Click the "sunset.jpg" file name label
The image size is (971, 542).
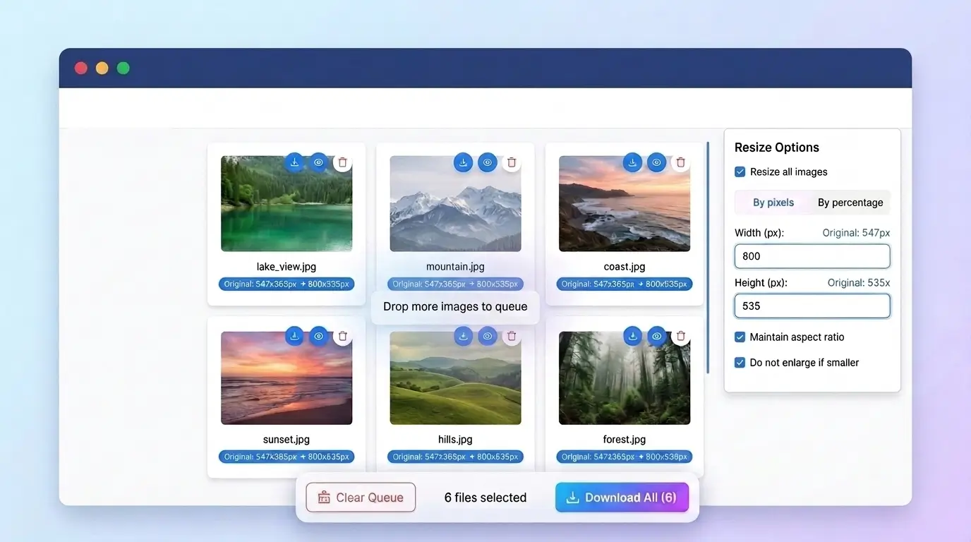(x=287, y=440)
